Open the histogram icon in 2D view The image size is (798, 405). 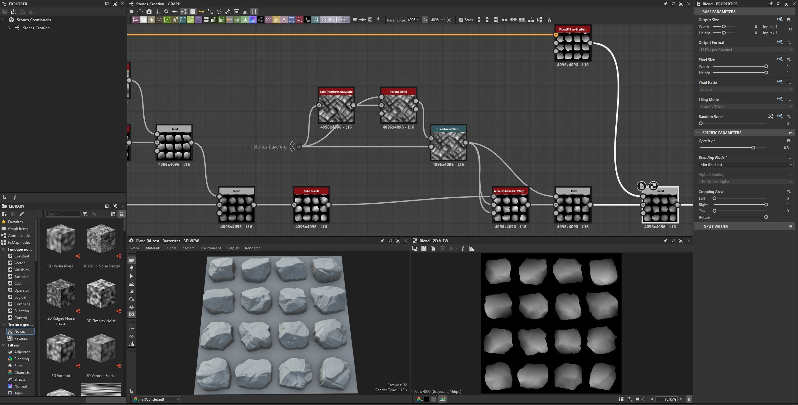pos(472,248)
